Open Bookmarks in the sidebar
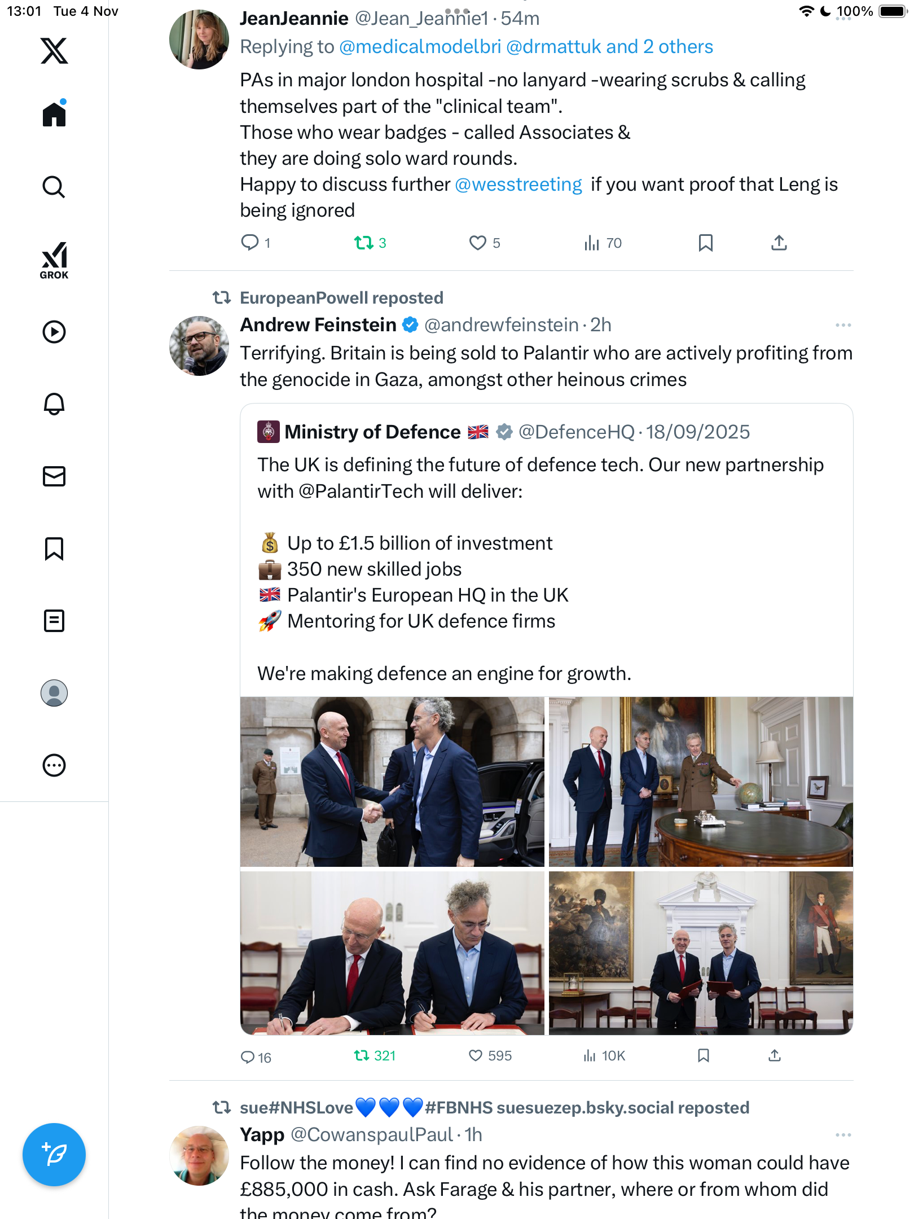 click(54, 549)
